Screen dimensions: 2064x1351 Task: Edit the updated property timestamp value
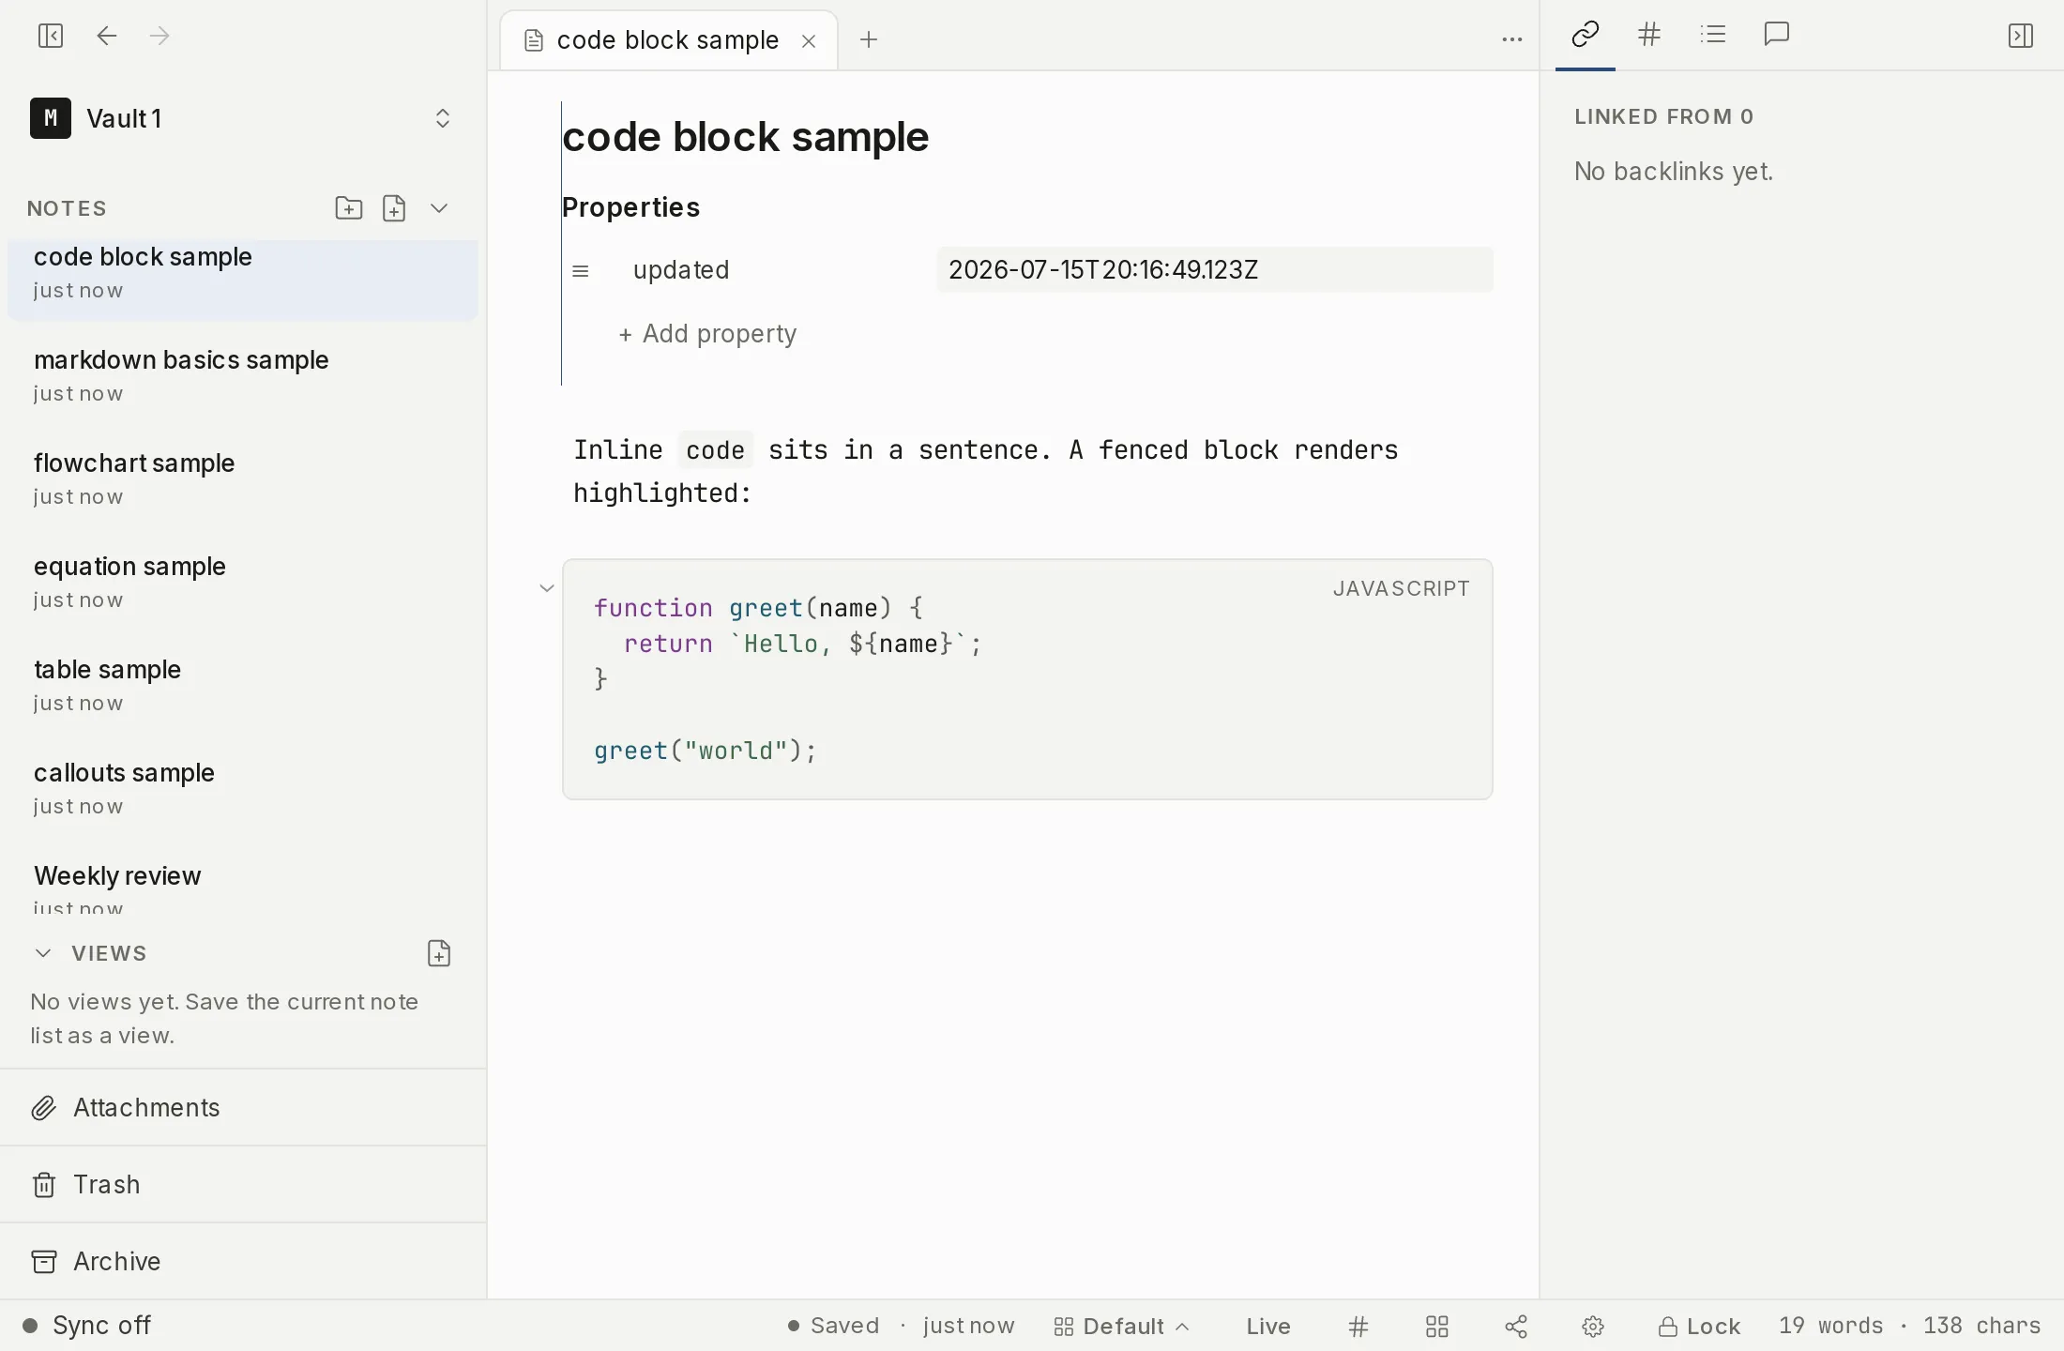click(x=1215, y=270)
